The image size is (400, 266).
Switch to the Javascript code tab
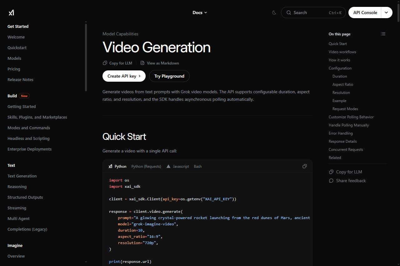(x=177, y=166)
